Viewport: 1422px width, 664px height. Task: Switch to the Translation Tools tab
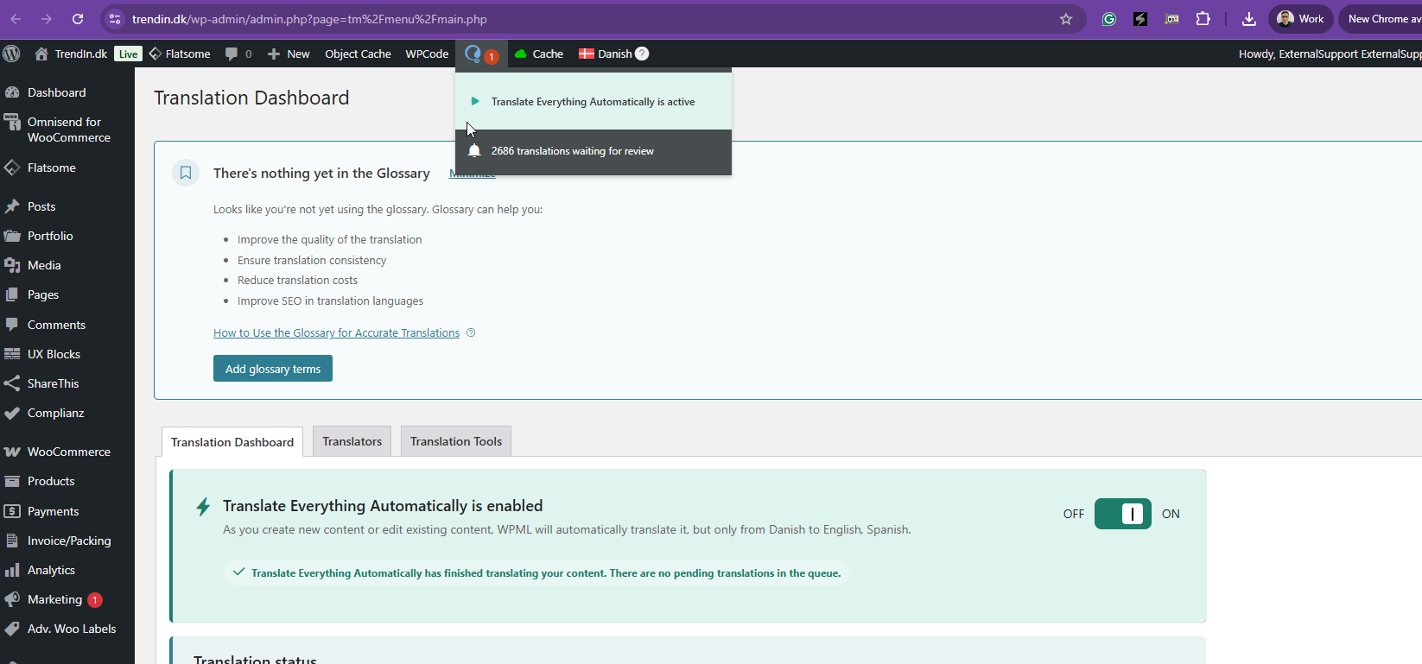click(x=455, y=441)
